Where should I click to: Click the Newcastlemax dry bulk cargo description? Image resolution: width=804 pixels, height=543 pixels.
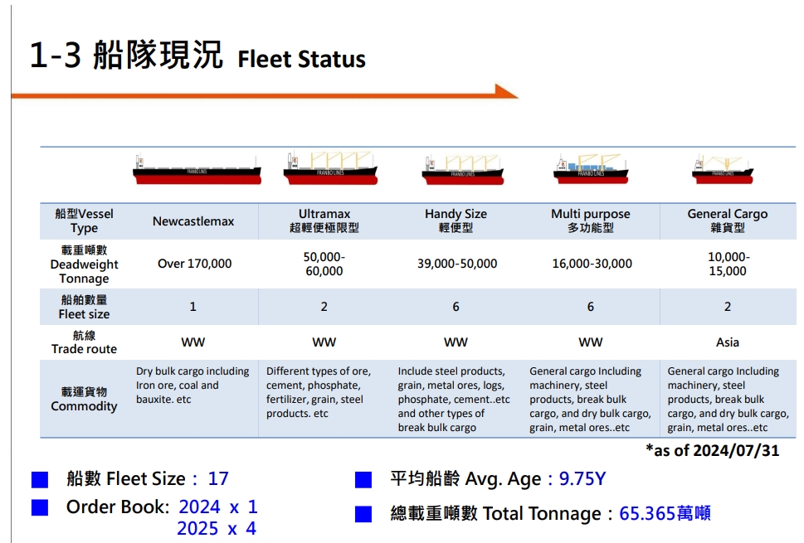[192, 385]
